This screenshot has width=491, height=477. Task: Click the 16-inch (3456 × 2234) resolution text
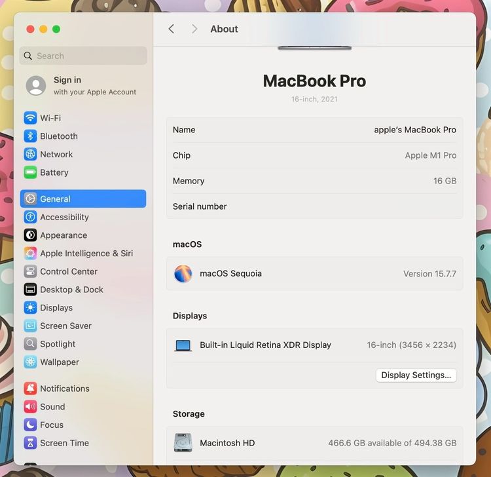coord(412,345)
